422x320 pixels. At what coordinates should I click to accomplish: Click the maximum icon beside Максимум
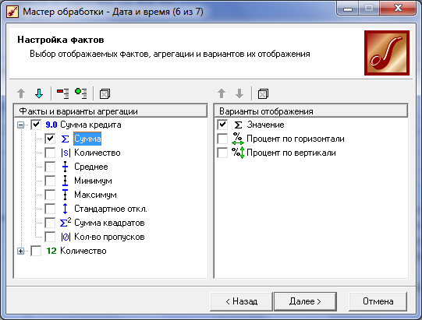coord(65,195)
